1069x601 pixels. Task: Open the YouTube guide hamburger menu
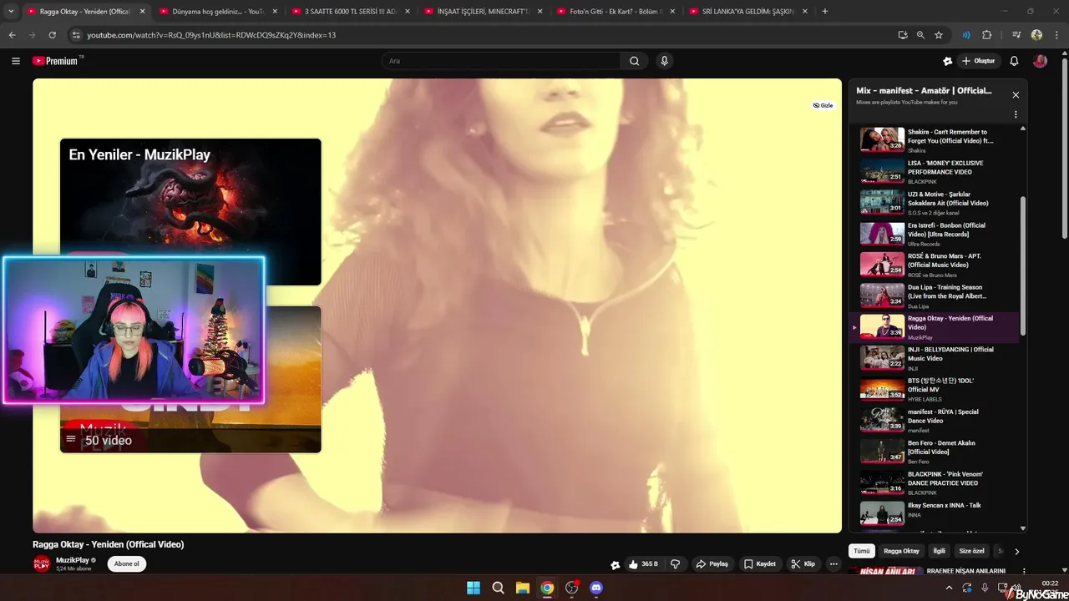[x=15, y=61]
